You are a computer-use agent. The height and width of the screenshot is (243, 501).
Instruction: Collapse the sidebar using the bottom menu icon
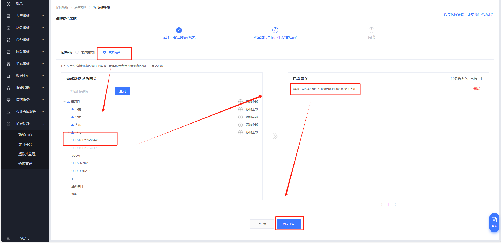click(9, 238)
